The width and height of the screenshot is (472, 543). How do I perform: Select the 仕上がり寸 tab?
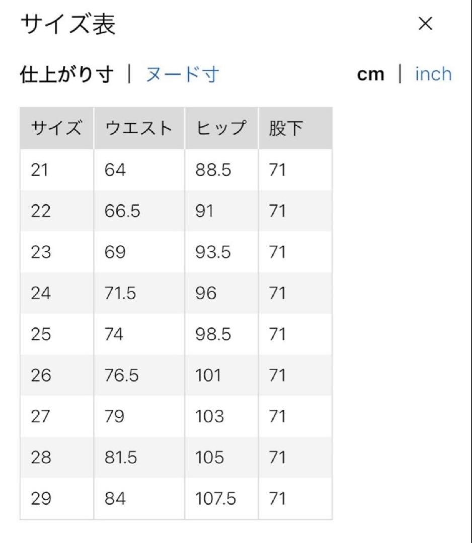coord(67,74)
